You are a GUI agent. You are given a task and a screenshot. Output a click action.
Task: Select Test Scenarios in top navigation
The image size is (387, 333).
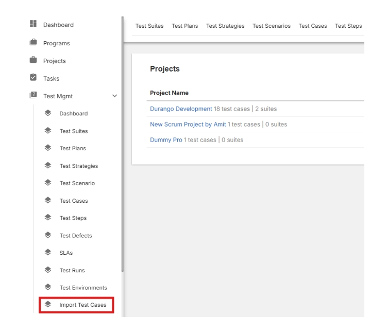point(272,26)
